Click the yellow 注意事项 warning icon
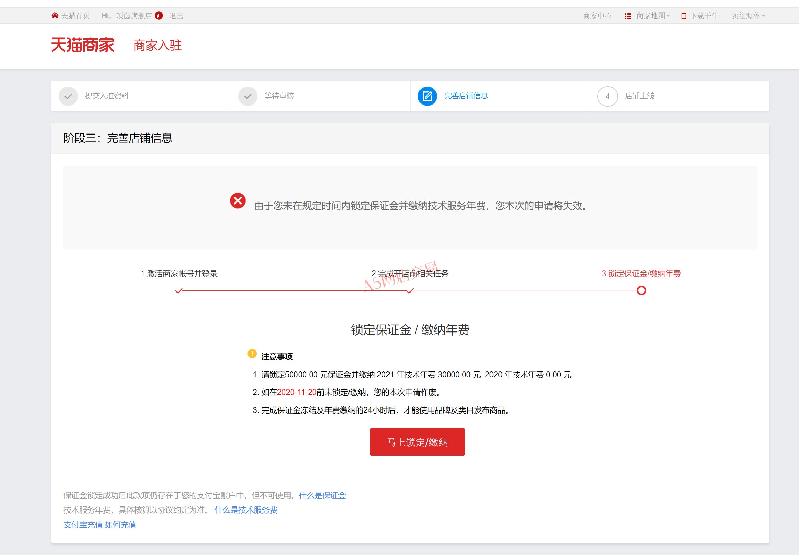Screen dimensions: 799x555 (x=252, y=354)
